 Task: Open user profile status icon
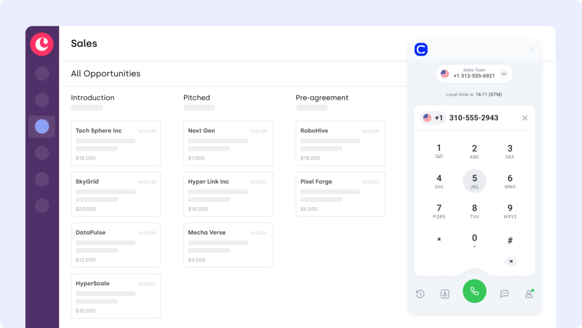coord(529,294)
